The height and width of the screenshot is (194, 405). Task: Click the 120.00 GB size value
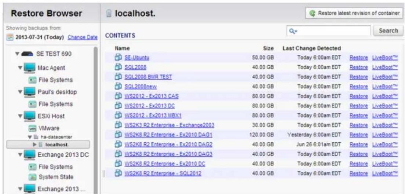pyautogui.click(x=262, y=135)
